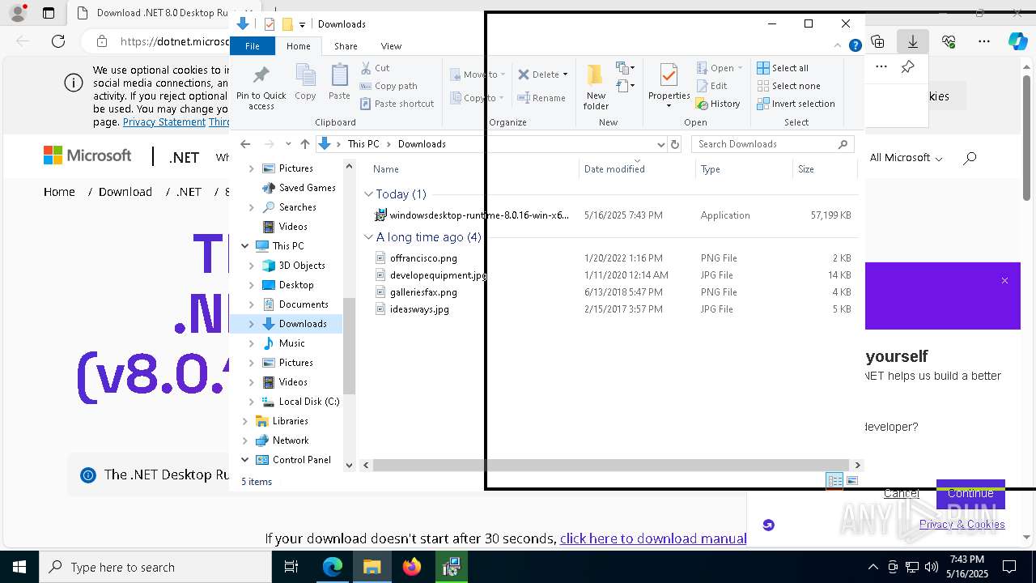
Task: Click Pin to Quick access icon
Action: coord(261,88)
